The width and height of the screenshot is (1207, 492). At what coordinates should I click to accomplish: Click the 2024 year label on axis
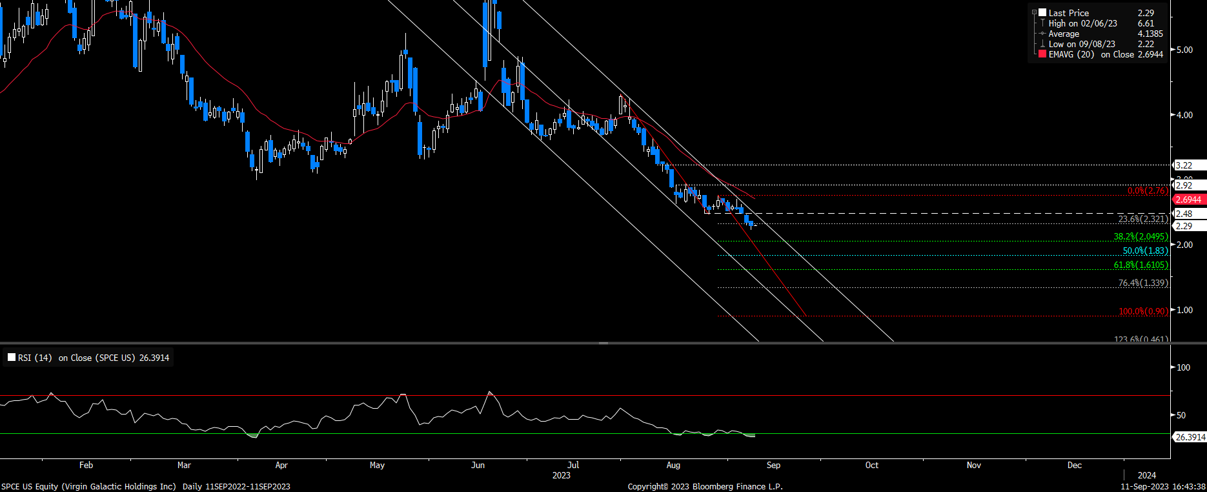[1146, 475]
